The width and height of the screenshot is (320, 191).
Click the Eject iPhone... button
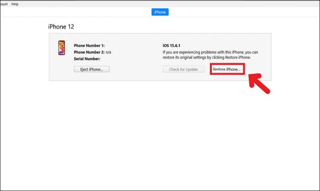[91, 69]
